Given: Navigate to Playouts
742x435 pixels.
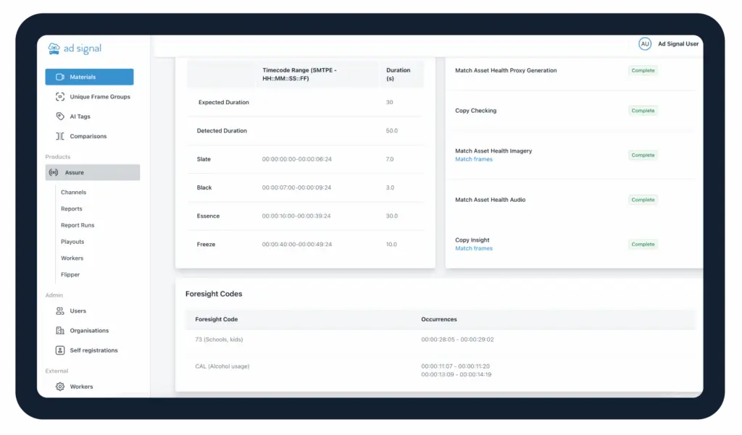Looking at the screenshot, I should (72, 242).
